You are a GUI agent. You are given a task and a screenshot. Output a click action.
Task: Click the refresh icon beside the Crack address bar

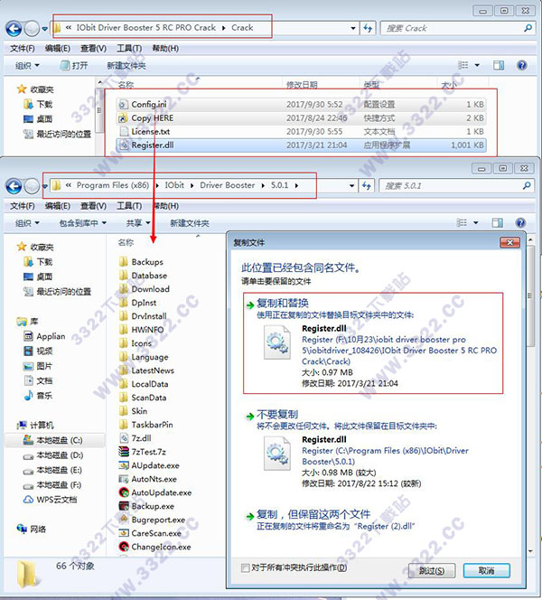[x=368, y=28]
